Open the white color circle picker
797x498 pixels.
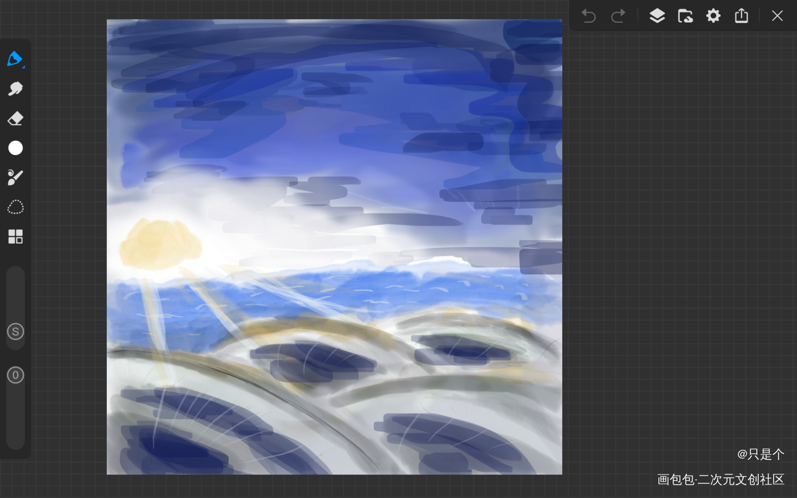pos(16,148)
